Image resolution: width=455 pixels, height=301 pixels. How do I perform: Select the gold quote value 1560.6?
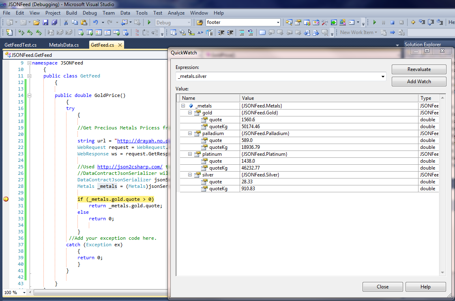point(248,120)
